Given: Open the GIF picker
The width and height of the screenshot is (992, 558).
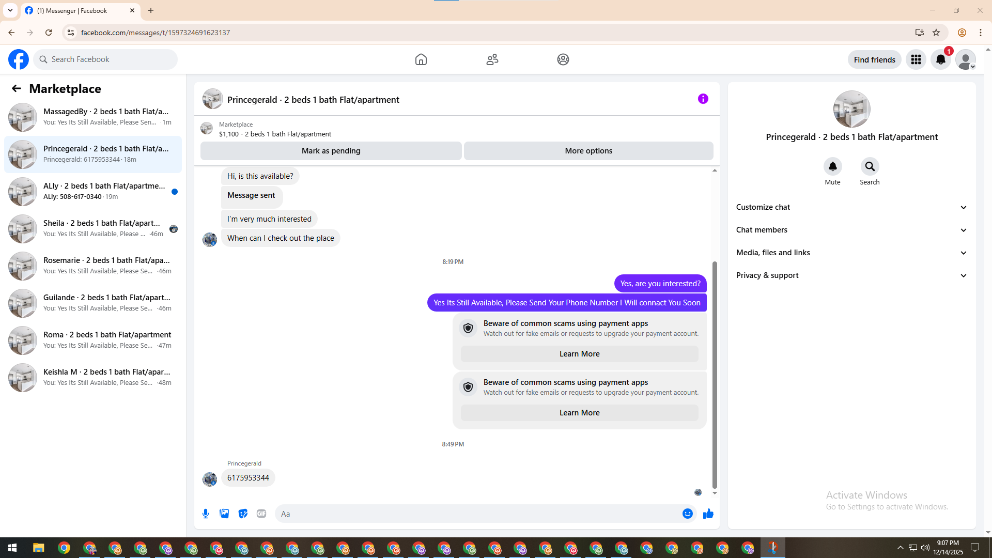Looking at the screenshot, I should [x=261, y=514].
